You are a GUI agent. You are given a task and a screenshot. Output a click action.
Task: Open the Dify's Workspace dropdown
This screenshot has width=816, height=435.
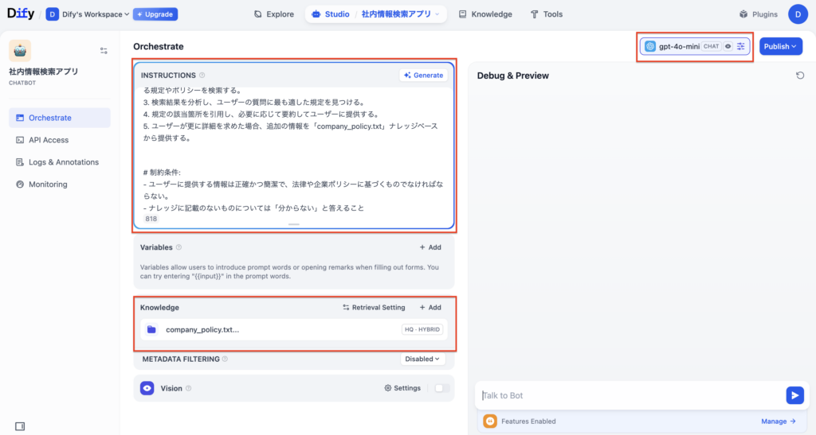(88, 14)
